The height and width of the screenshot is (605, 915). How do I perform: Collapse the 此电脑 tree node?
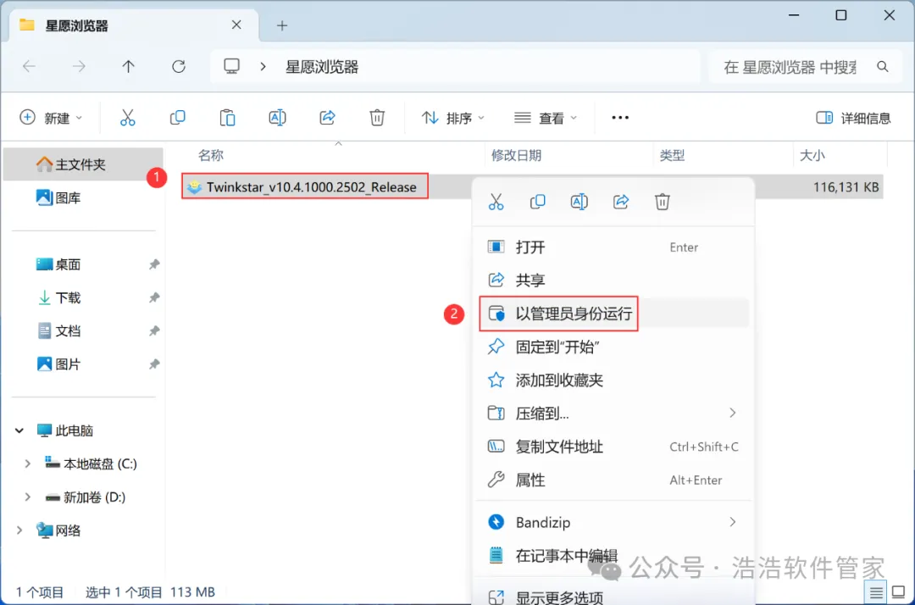click(x=19, y=431)
